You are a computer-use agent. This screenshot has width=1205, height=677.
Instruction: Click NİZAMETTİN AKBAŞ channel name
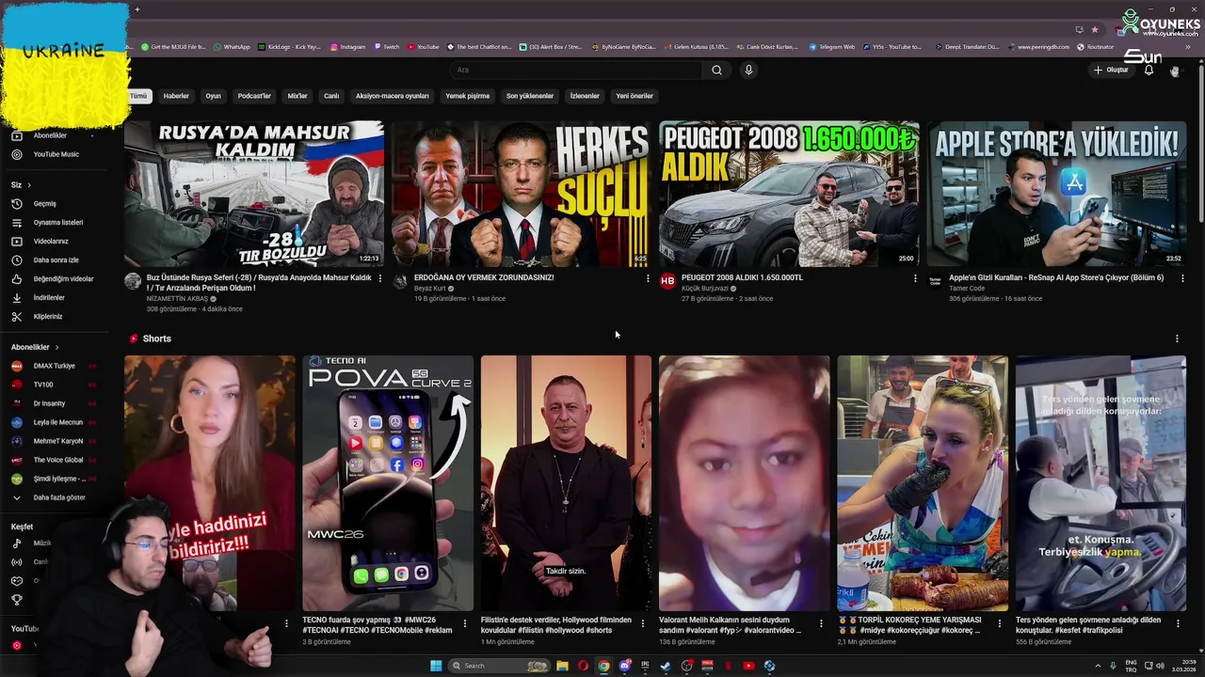click(177, 299)
